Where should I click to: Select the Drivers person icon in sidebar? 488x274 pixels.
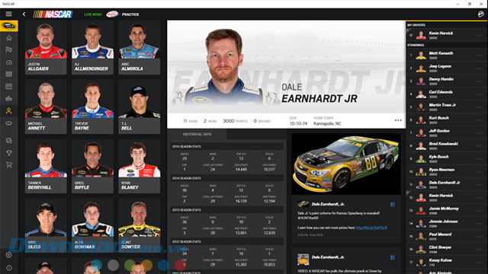pyautogui.click(x=8, y=110)
